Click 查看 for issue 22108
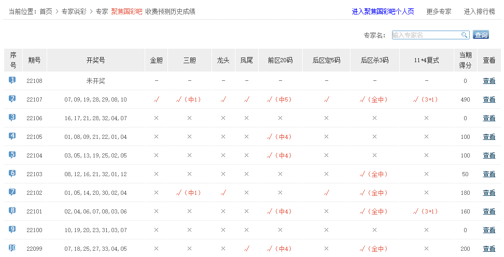This screenshot has width=504, height=257. [489, 81]
